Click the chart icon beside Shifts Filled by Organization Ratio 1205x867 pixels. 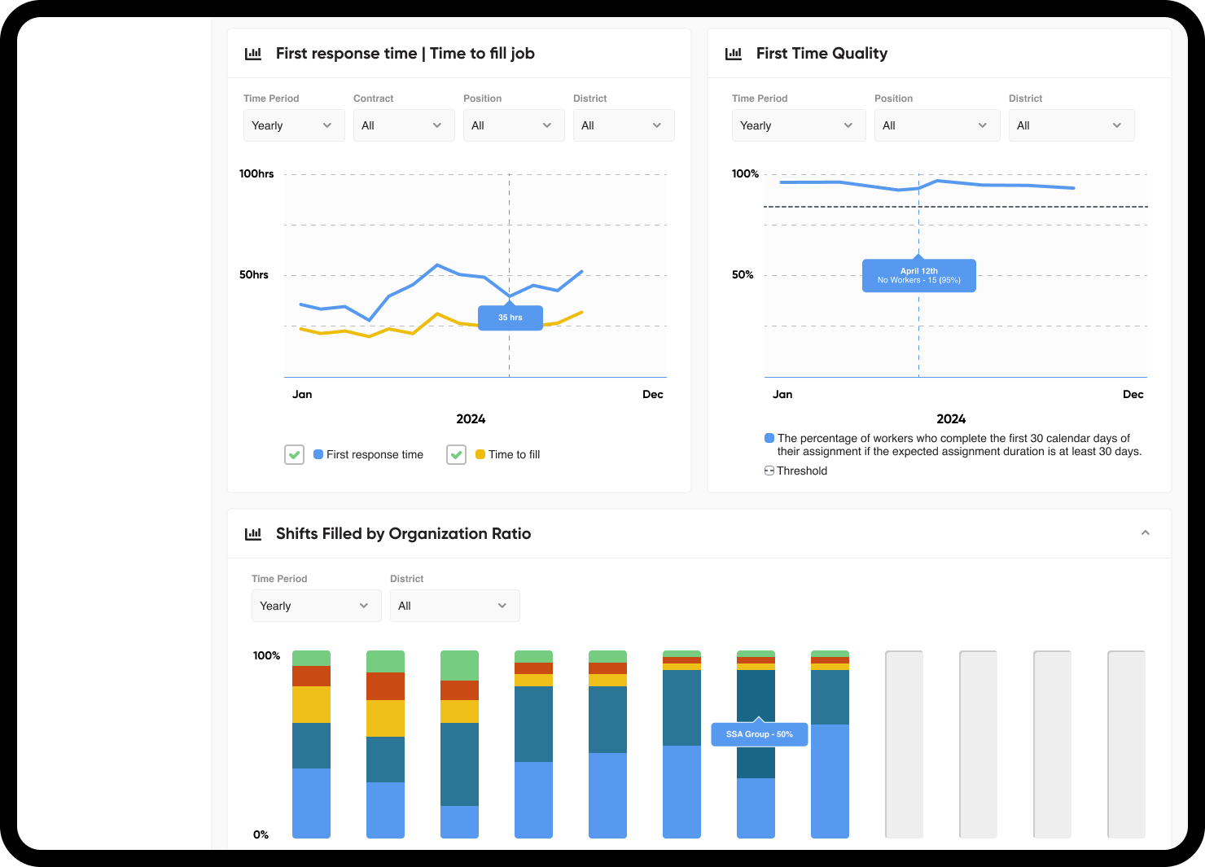[253, 534]
